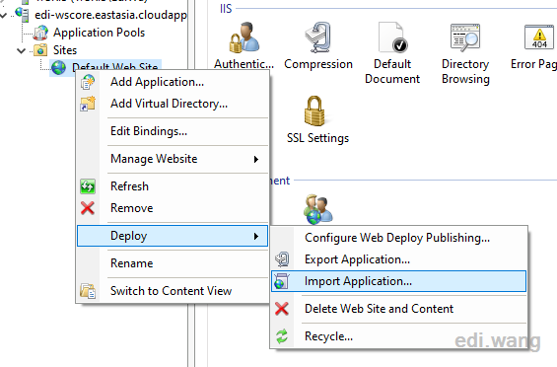This screenshot has width=557, height=367.
Task: Open the Default Document icon
Action: [392, 37]
